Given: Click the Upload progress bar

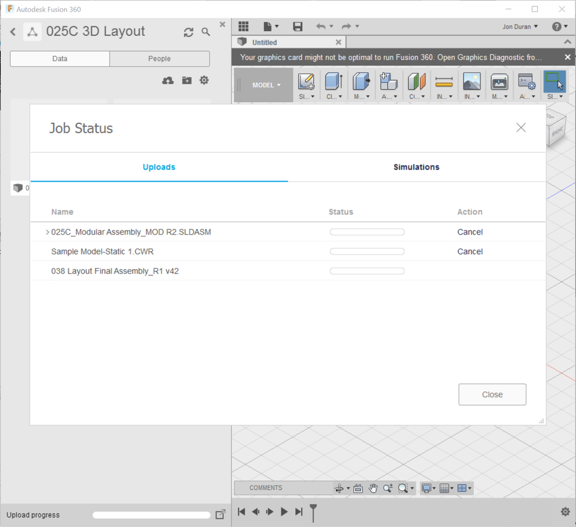Looking at the screenshot, I should [x=151, y=515].
